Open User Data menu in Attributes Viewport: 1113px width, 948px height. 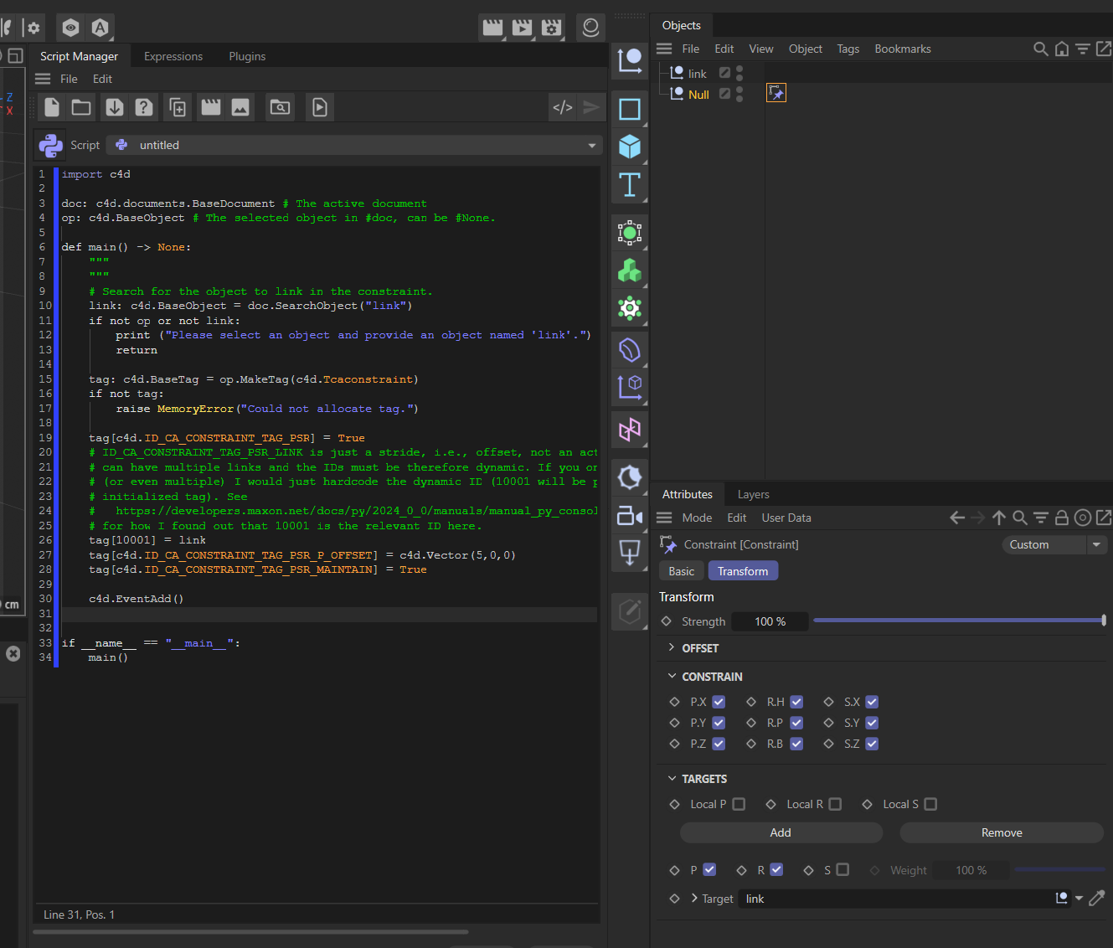[x=786, y=518]
